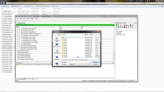Viewport: 164px width, 92px height.
Task: Select the teal cube palette icon
Action: [130, 25]
